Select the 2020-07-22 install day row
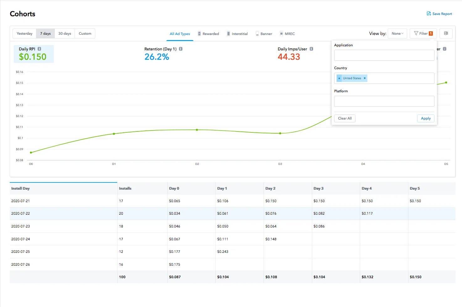 (233, 213)
